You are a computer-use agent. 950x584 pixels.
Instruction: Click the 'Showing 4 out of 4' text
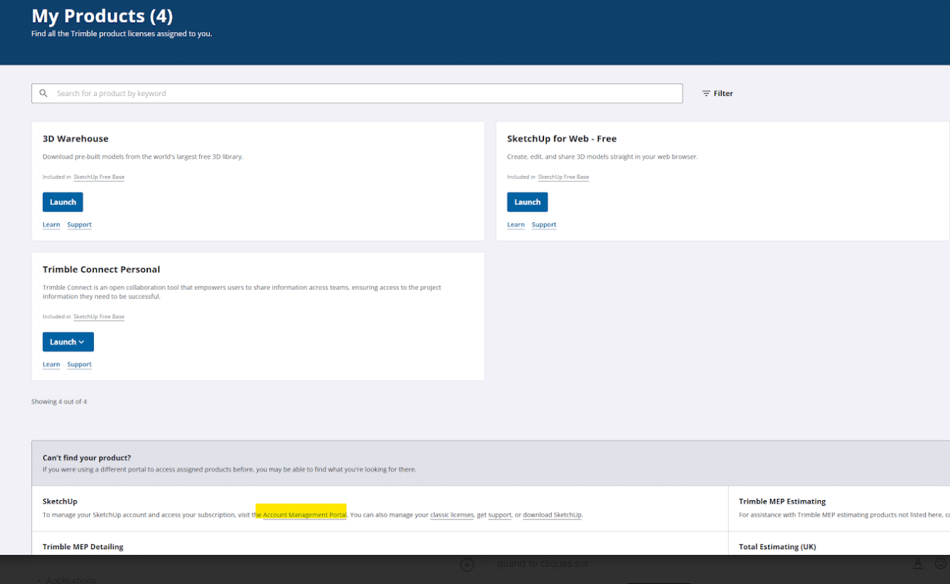pyautogui.click(x=59, y=401)
